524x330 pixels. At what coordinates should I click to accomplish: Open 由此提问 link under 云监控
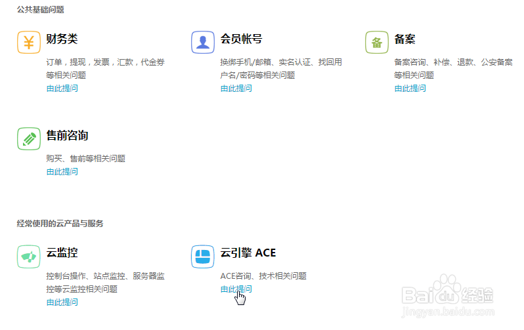click(62, 302)
